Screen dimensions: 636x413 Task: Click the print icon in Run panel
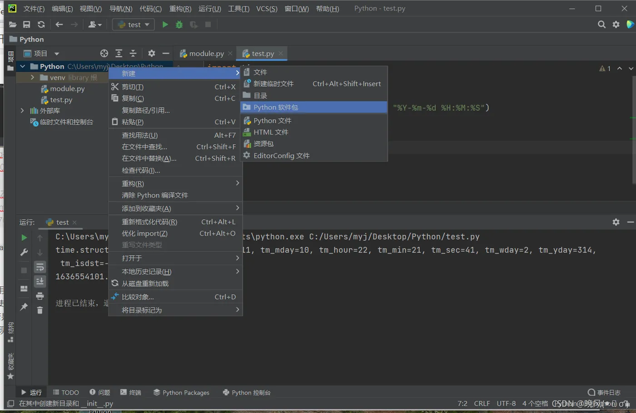point(40,296)
